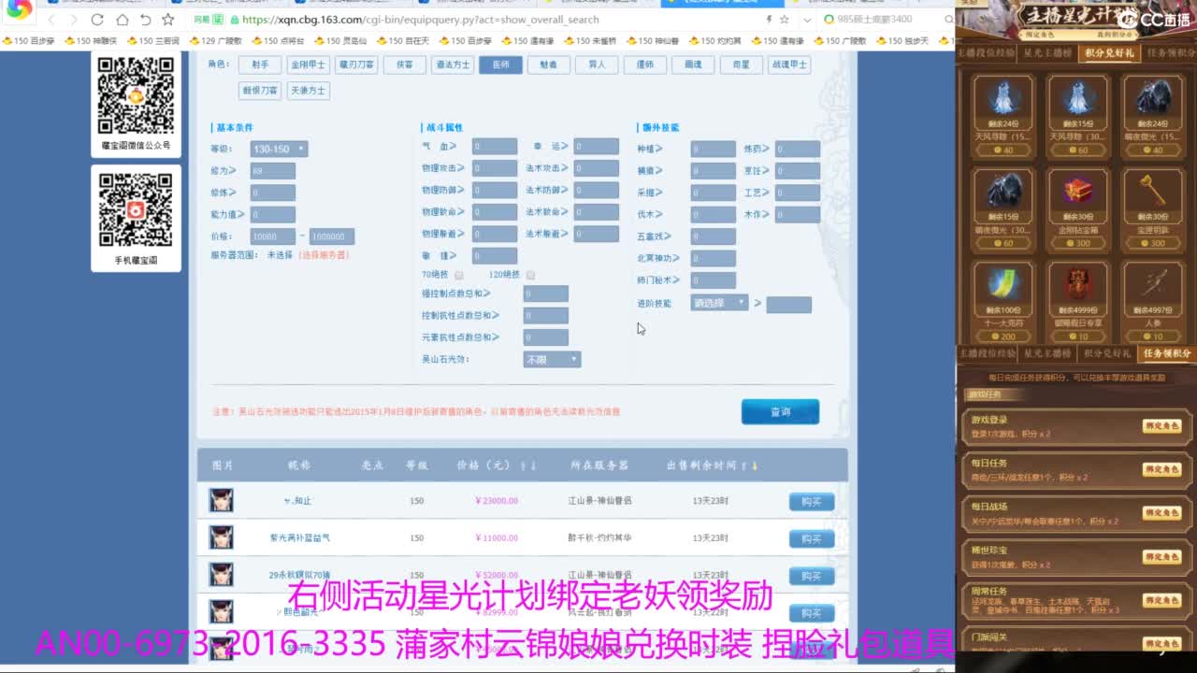Click the ginseng 人参 reward icon
The image size is (1197, 673).
(x=1152, y=286)
